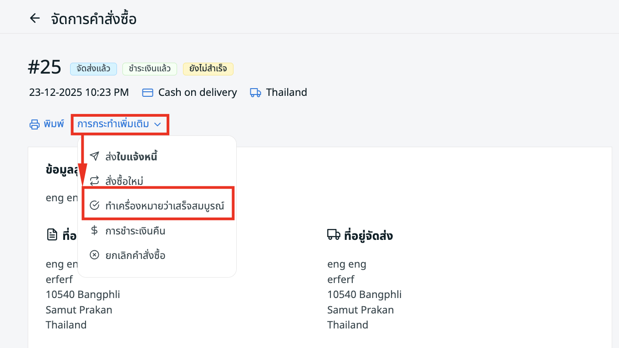Click the refund dollar sign icon

[x=94, y=230]
